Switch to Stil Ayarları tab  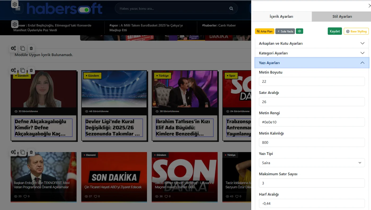coord(342,16)
